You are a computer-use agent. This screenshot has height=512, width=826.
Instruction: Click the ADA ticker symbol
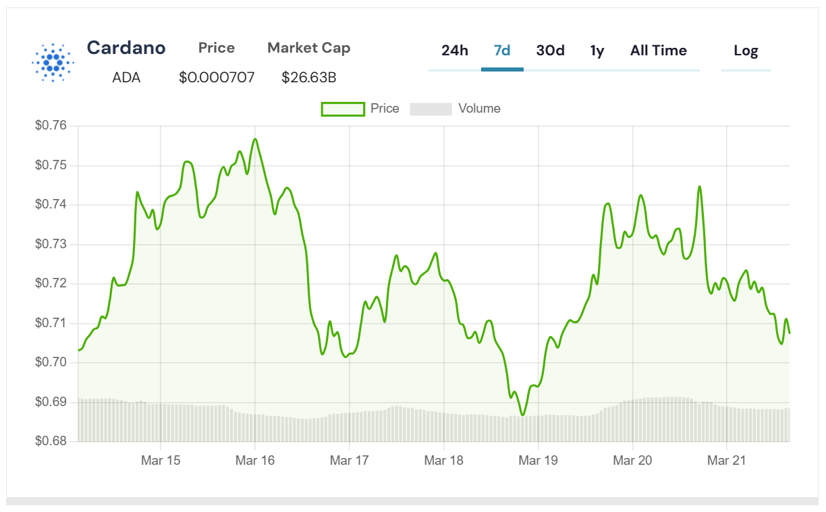[x=126, y=78]
